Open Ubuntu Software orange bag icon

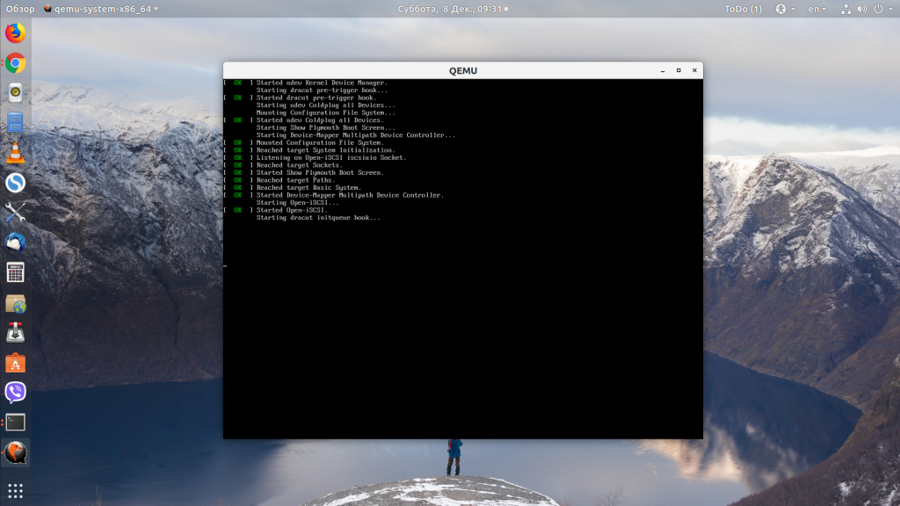click(x=16, y=363)
